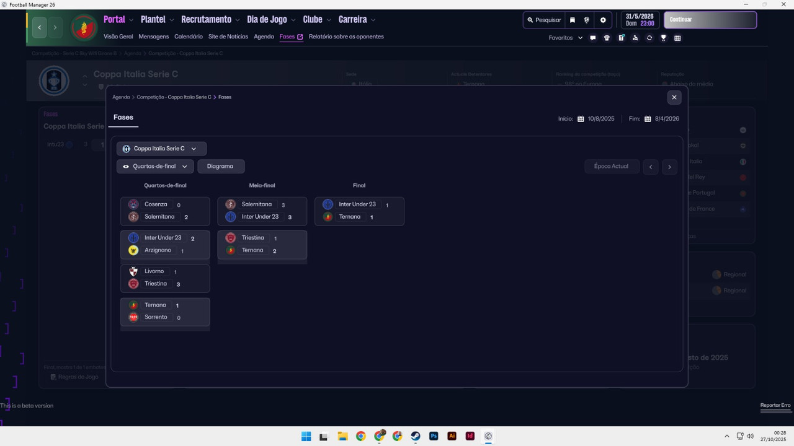Go forward with the right navigation arrow

(x=55, y=27)
